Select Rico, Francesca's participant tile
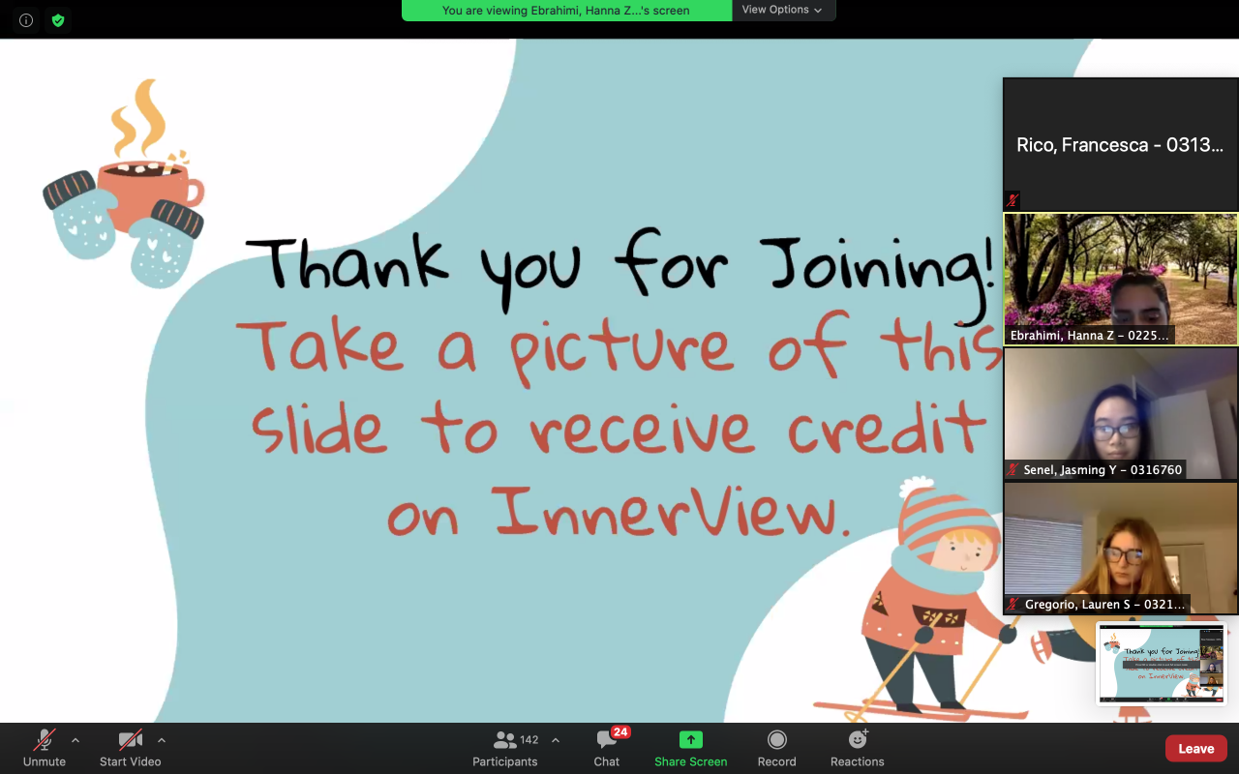The height and width of the screenshot is (774, 1239). coord(1120,144)
